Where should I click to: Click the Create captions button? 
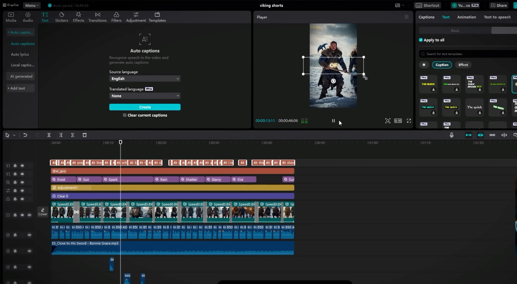145,107
